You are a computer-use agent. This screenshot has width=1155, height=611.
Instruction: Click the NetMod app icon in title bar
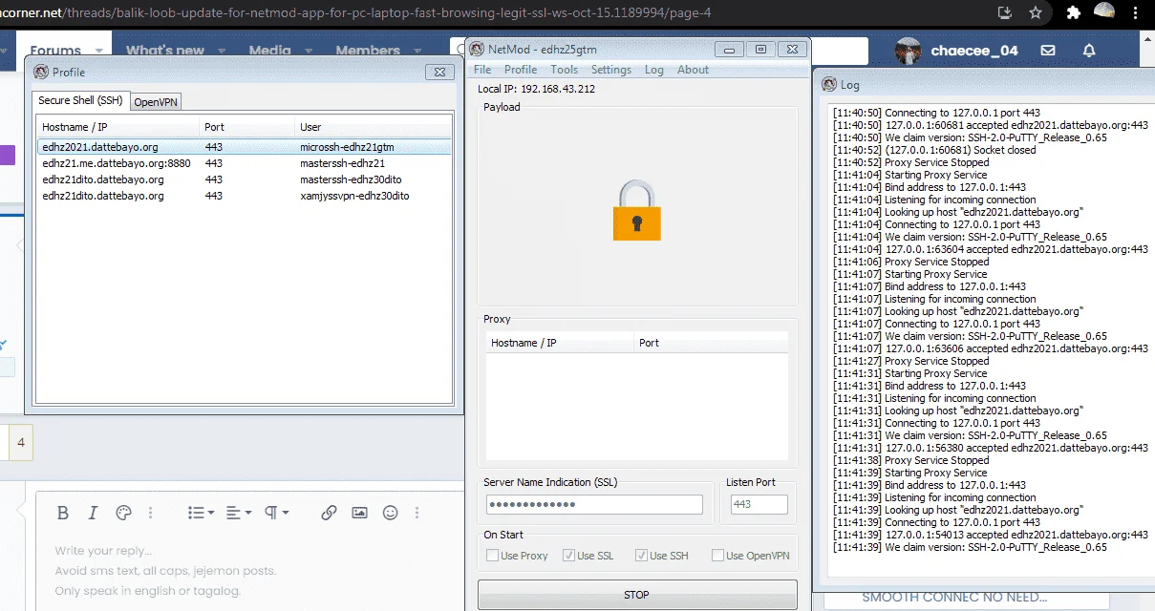(x=477, y=49)
